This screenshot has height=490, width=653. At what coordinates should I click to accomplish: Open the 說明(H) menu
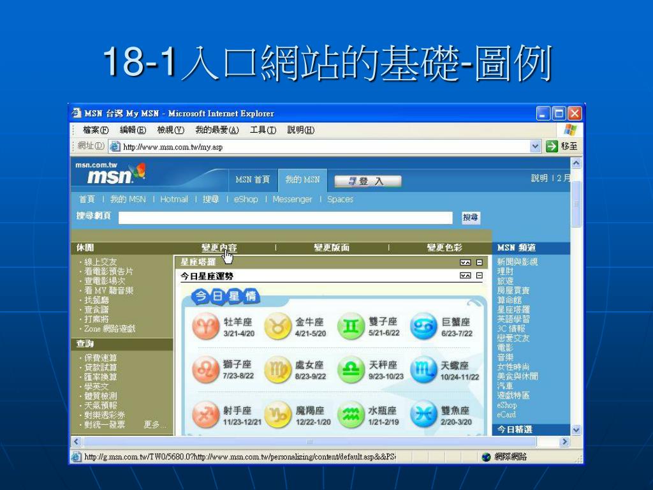pos(301,130)
